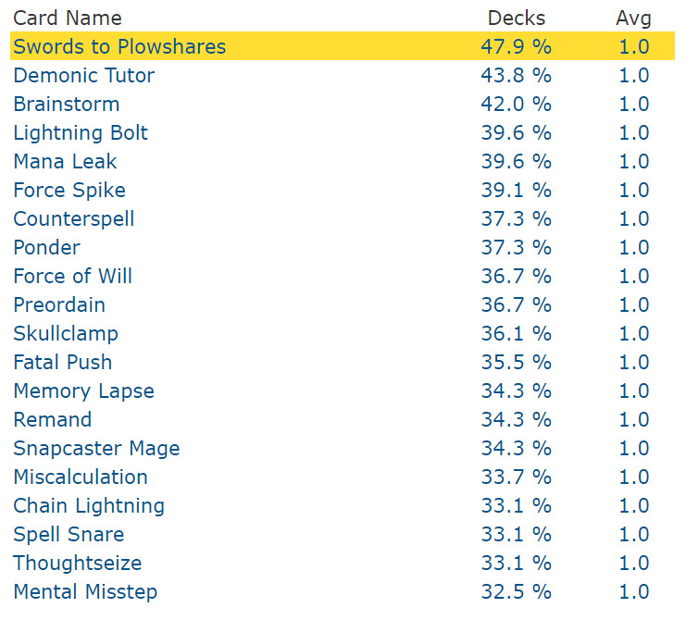Click the Counterspell card name

tap(74, 218)
